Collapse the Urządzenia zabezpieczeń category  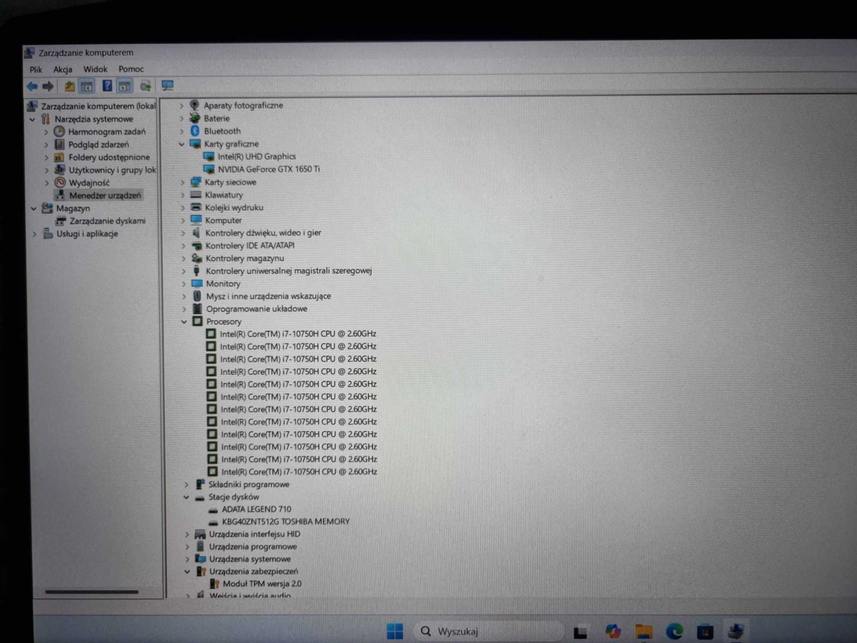pos(187,571)
